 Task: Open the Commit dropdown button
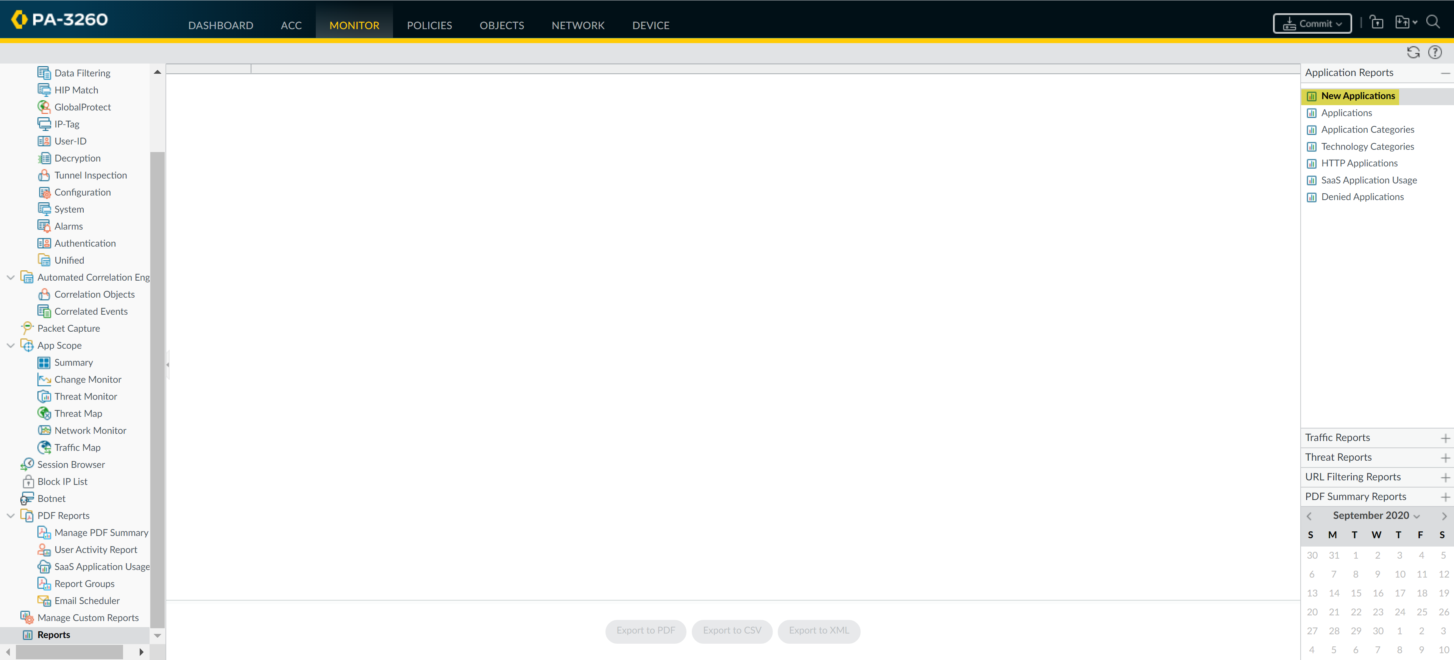1312,24
